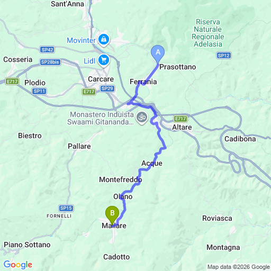Viewport: 271px width, 271px height.
Task: Click the SP11 shield near Plodio
Action: [39, 91]
